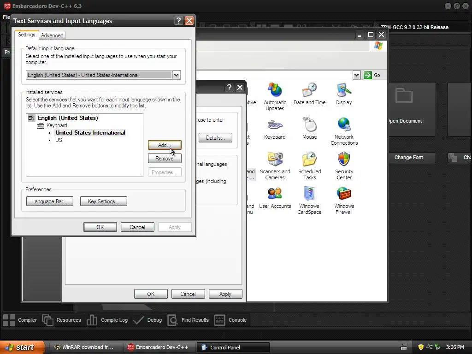Select the Settings tab
Screen dimensions: 472x354
26,35
